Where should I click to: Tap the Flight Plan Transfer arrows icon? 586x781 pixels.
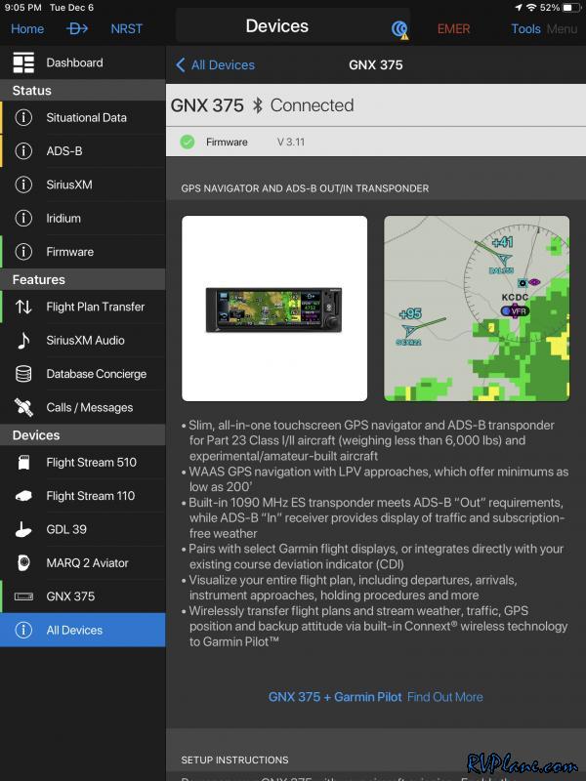point(23,307)
